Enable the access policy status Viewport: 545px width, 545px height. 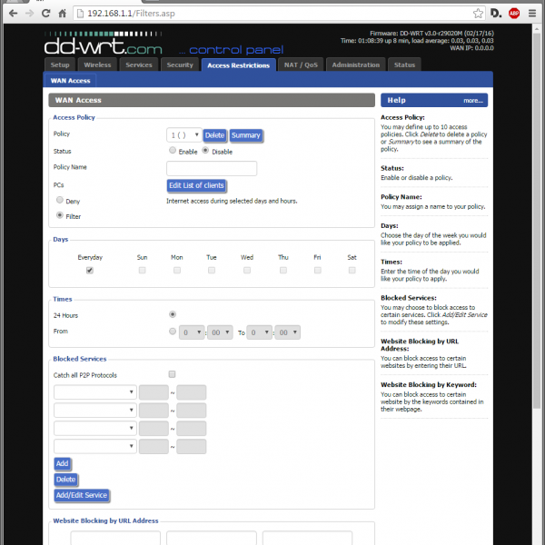point(173,151)
